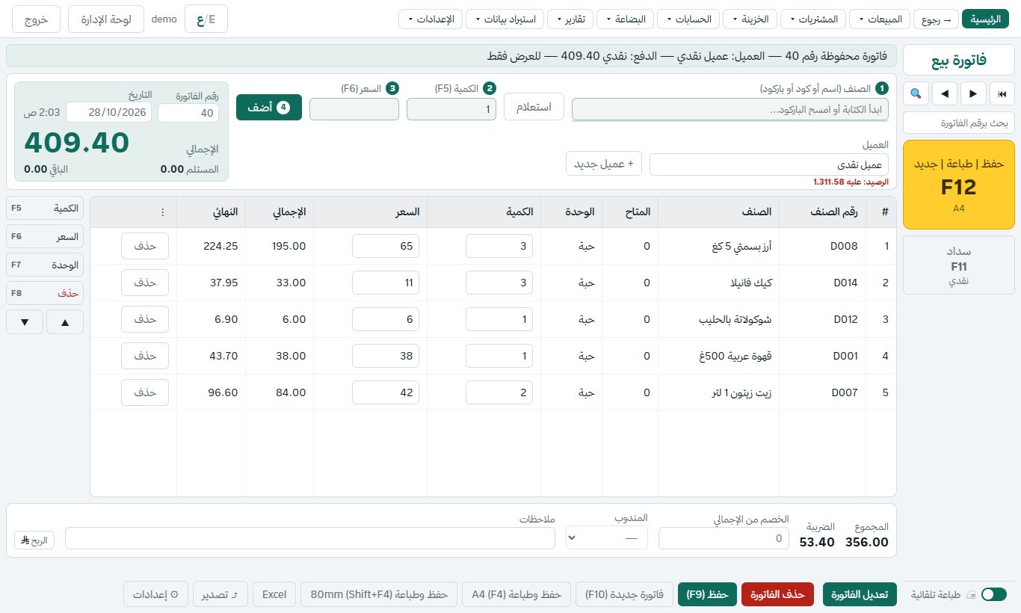Open the الإعدادات menu in the top bar

pos(431,19)
